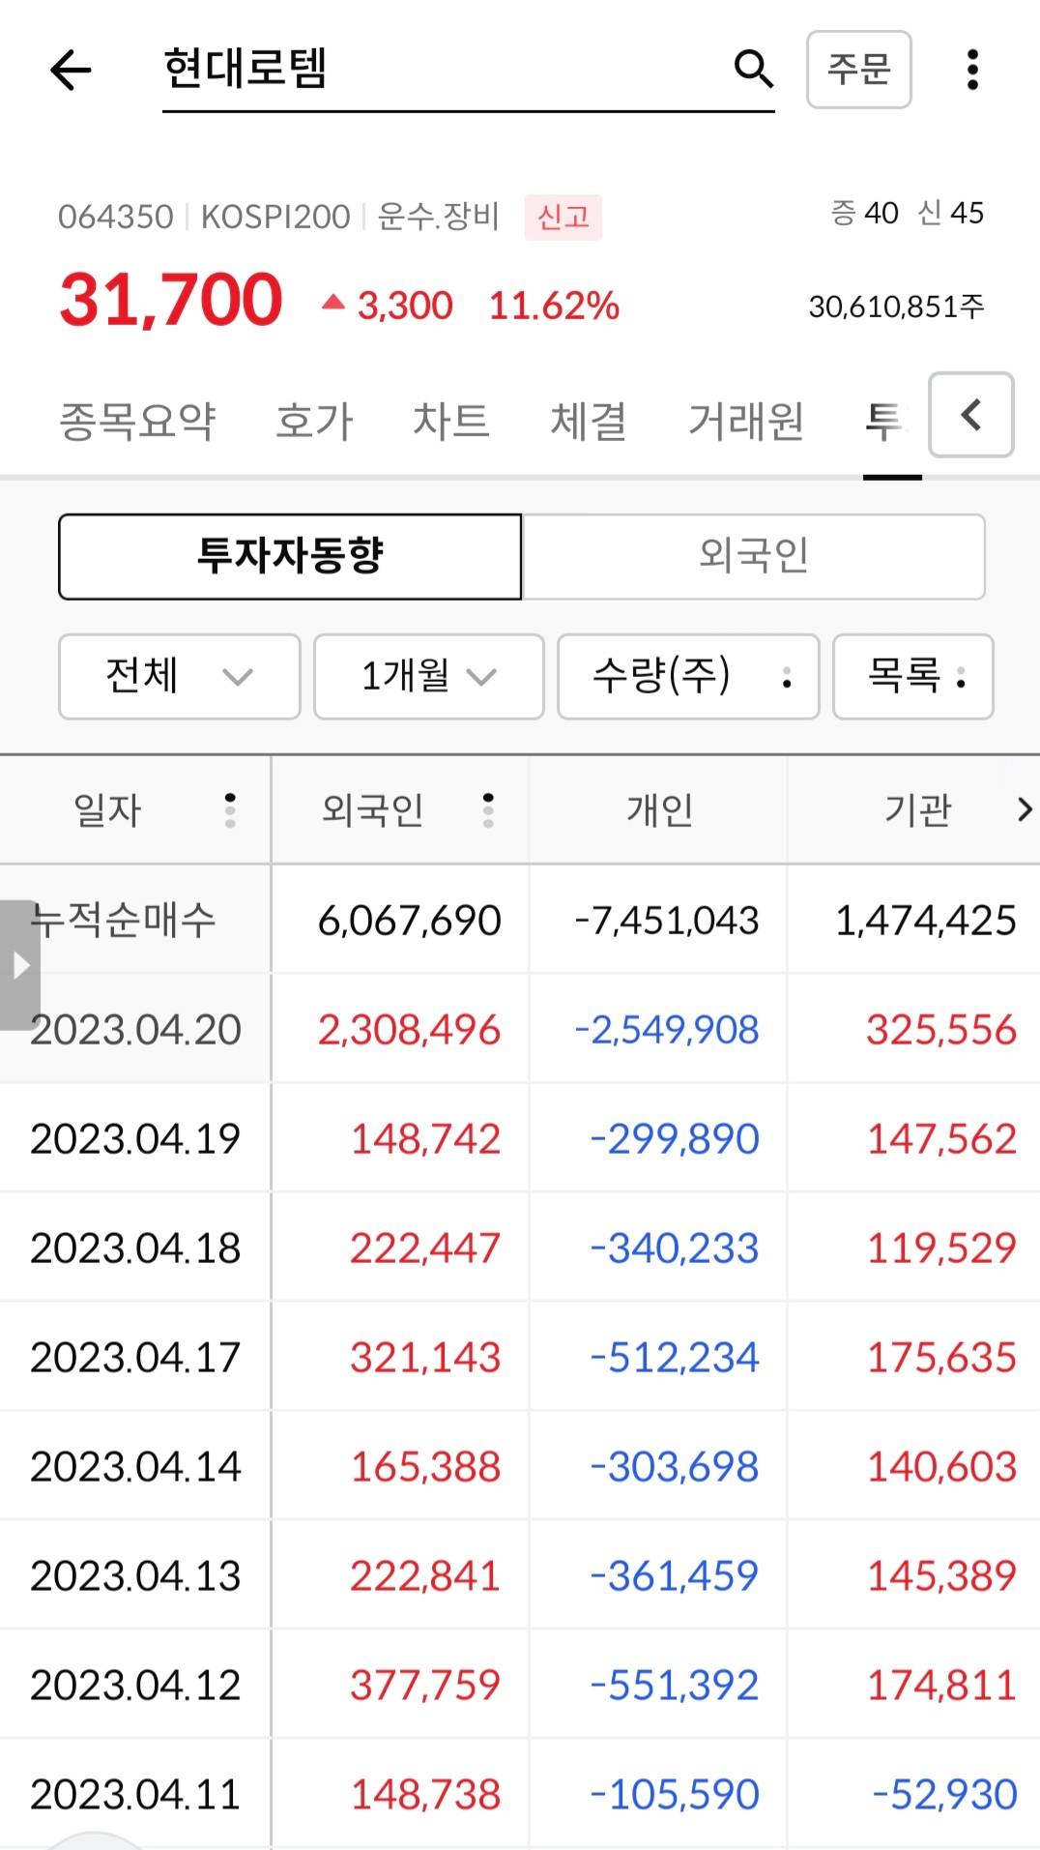Screen dimensions: 1040x1850
Task: Open the 수량(주) unit selector
Action: coord(689,677)
